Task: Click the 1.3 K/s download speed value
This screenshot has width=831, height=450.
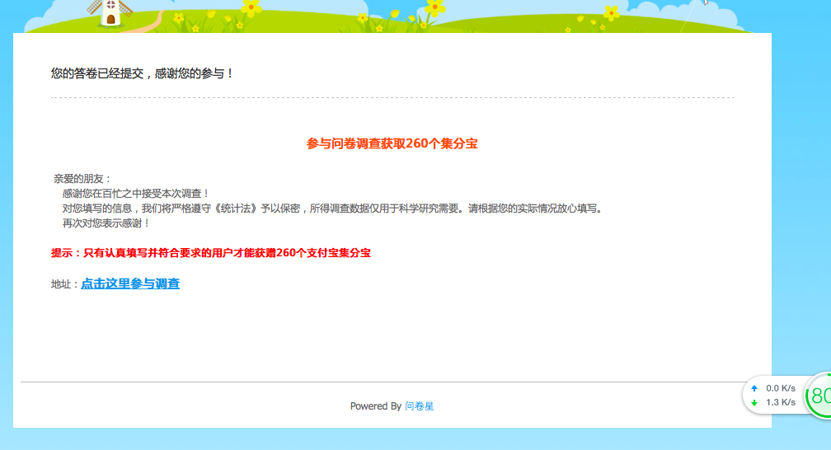Action: [781, 402]
